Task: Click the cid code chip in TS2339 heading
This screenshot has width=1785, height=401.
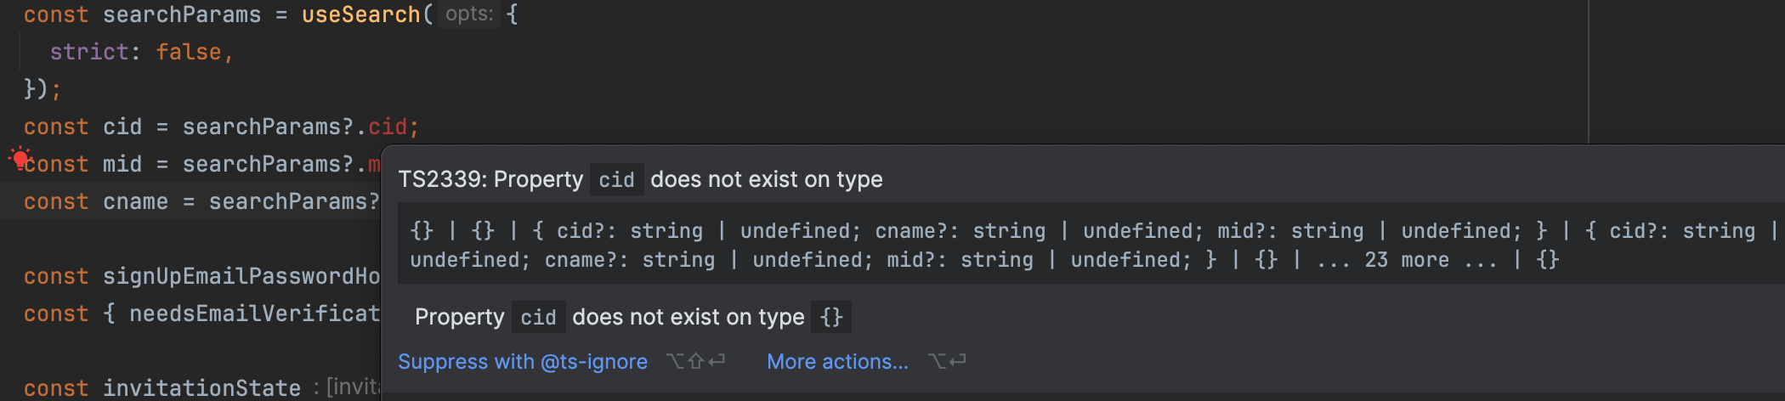Action: point(616,180)
